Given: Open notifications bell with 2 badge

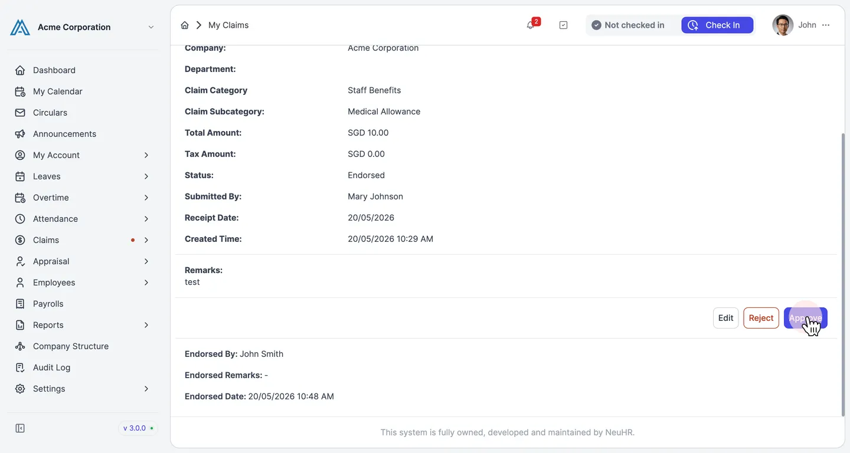Looking at the screenshot, I should point(531,25).
